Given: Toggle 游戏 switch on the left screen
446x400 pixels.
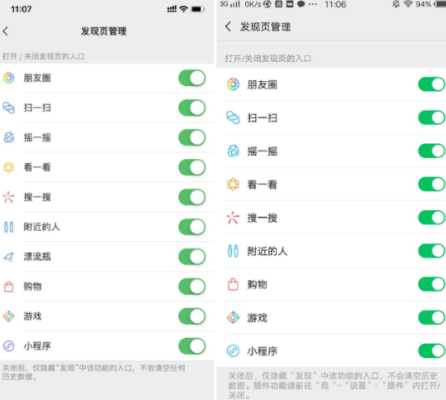Looking at the screenshot, I should [x=192, y=316].
